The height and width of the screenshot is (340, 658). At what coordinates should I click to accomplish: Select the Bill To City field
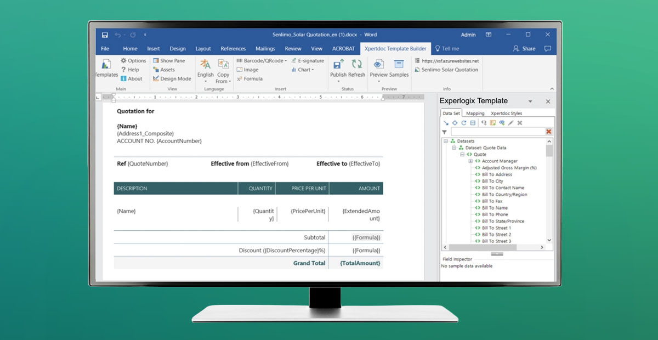[492, 181]
